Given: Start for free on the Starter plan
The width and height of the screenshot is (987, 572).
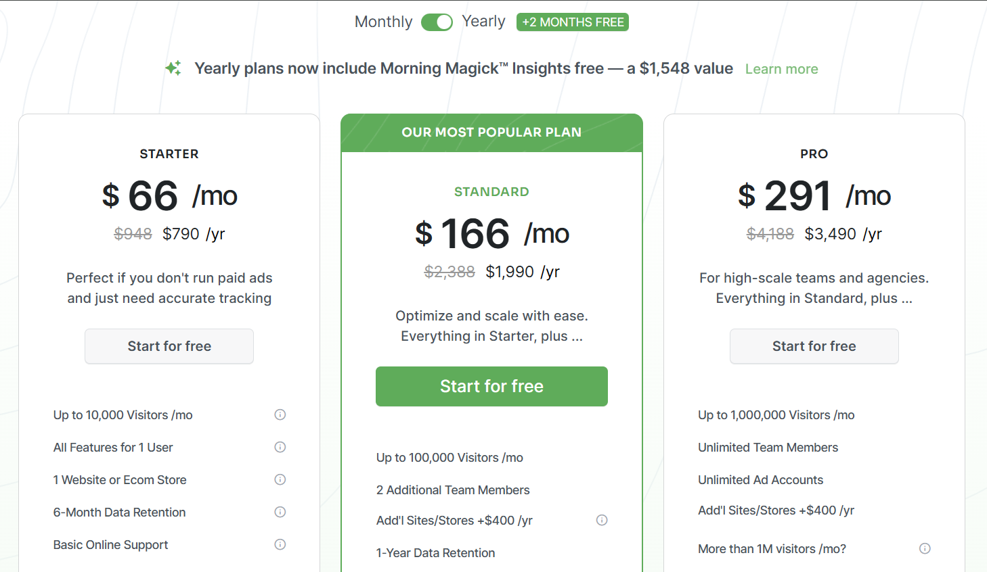Looking at the screenshot, I should pyautogui.click(x=169, y=345).
